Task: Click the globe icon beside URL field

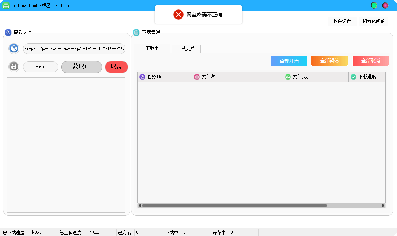Action: pyautogui.click(x=14, y=48)
